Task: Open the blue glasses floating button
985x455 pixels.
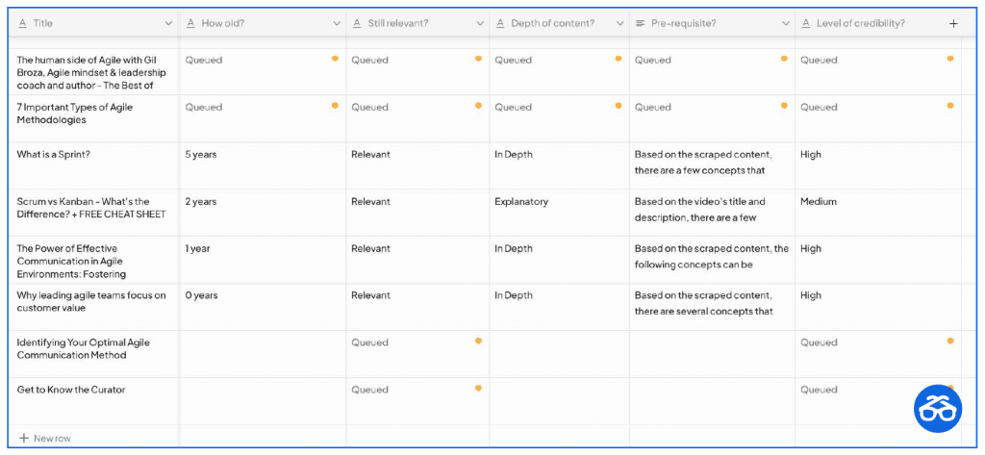Action: pos(938,409)
